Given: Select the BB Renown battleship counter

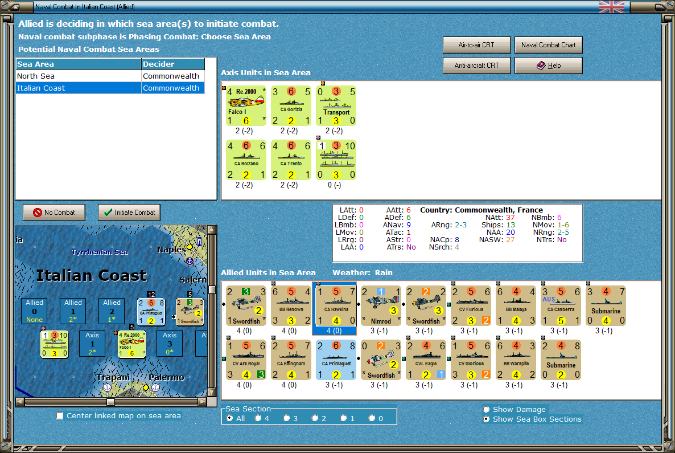Looking at the screenshot, I should tap(291, 305).
